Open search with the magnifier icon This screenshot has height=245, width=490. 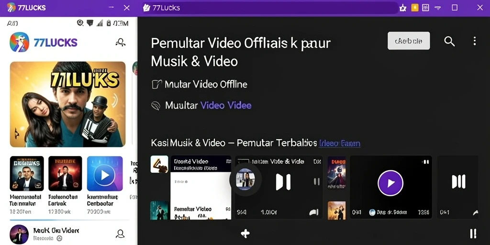coord(449,41)
